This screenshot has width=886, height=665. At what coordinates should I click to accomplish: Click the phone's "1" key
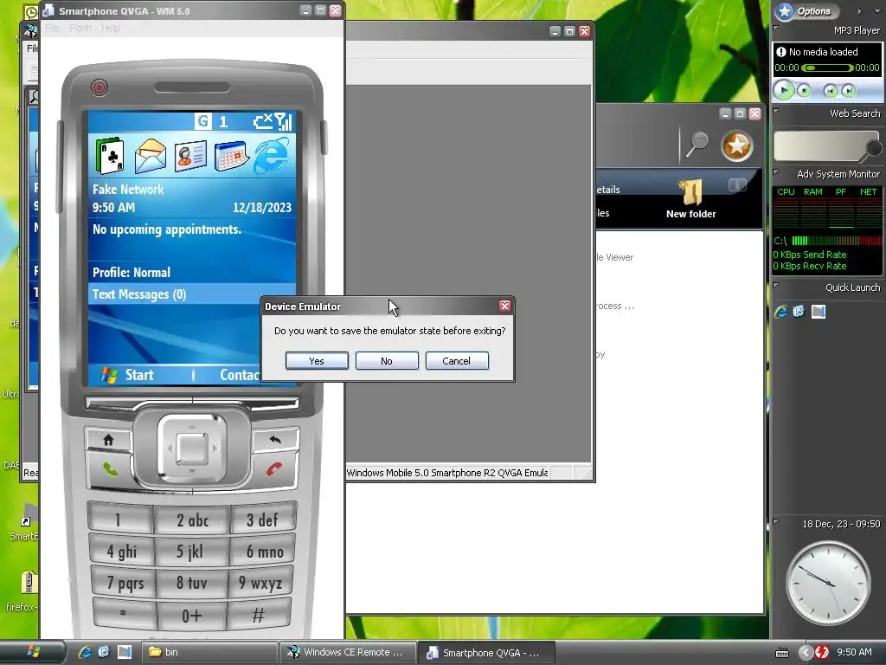tap(119, 520)
